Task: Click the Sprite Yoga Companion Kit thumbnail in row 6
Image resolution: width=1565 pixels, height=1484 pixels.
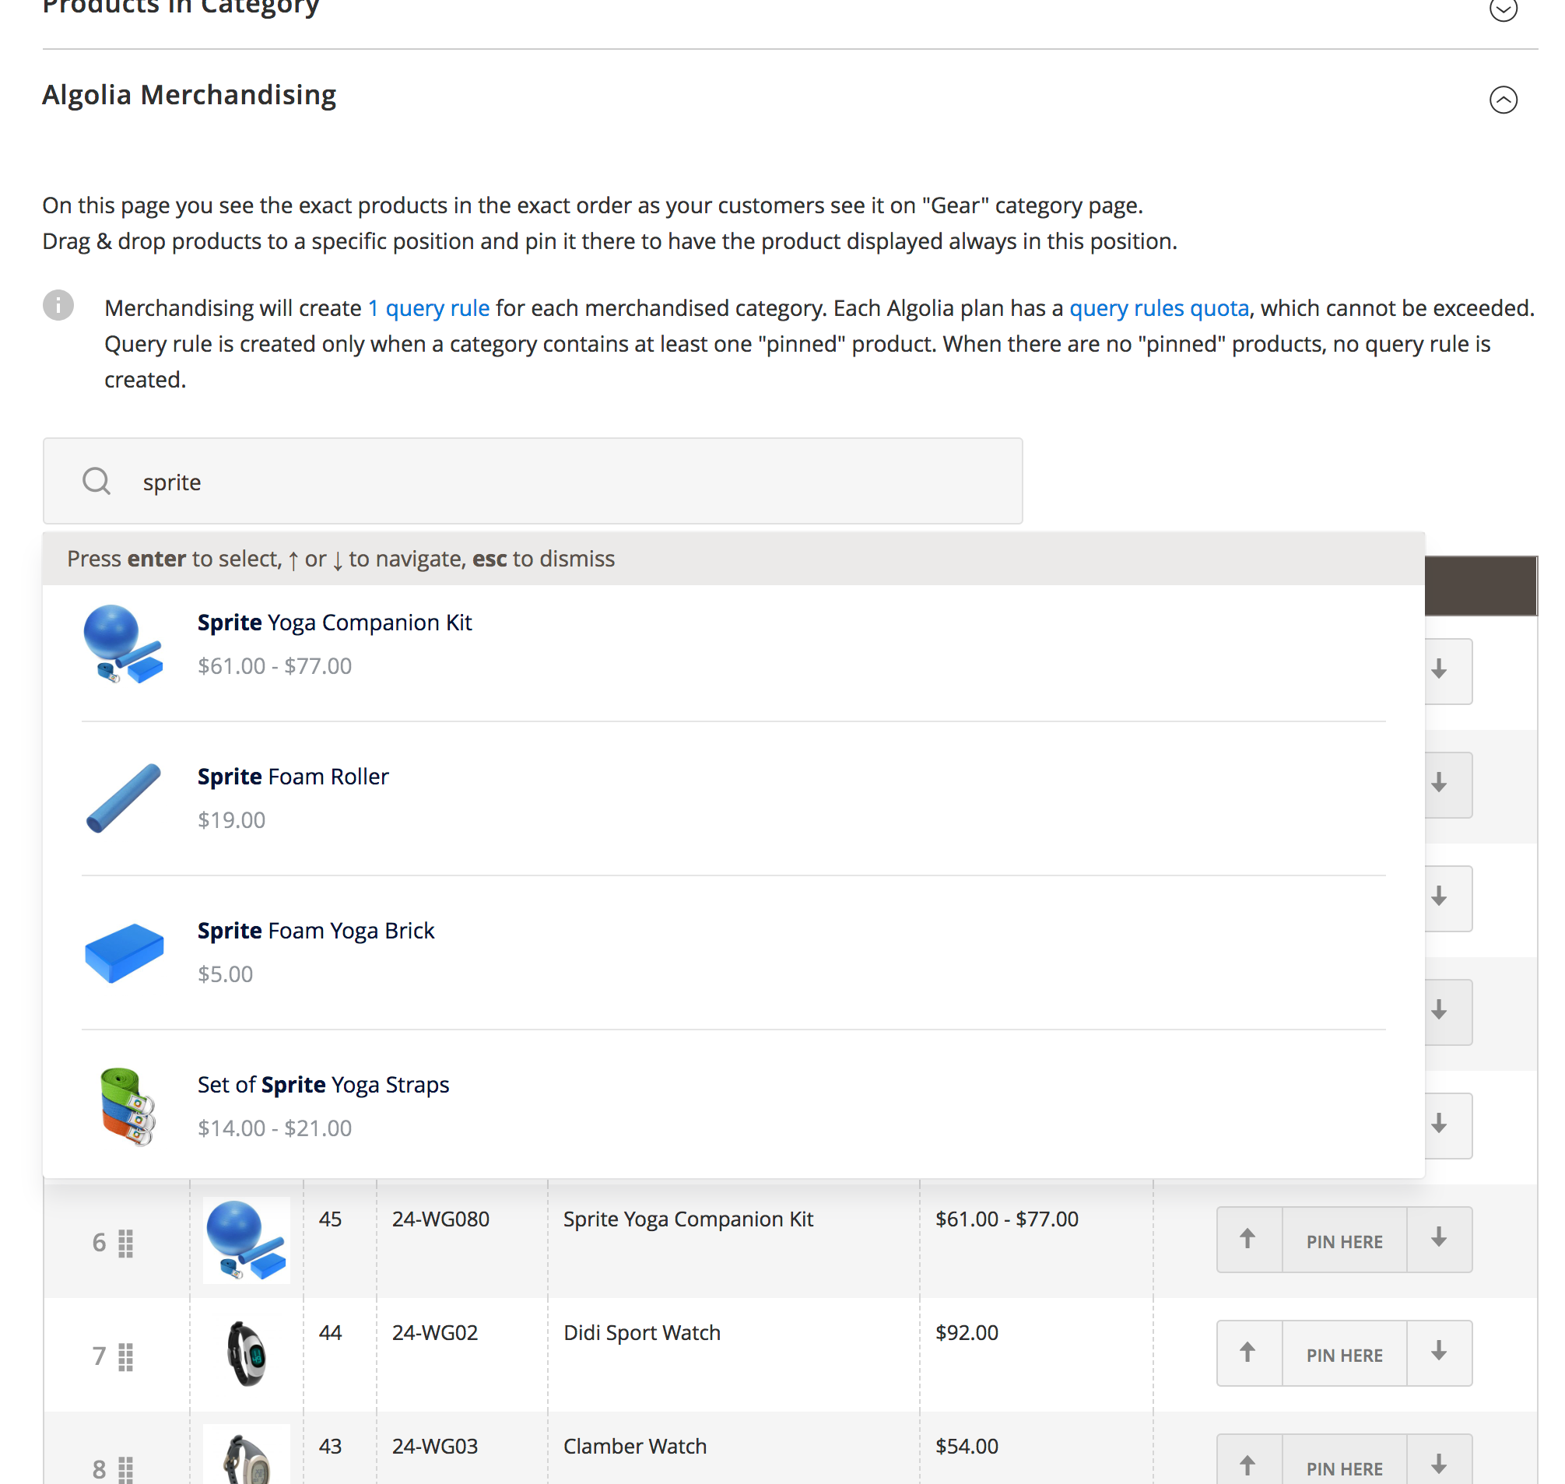Action: 246,1241
